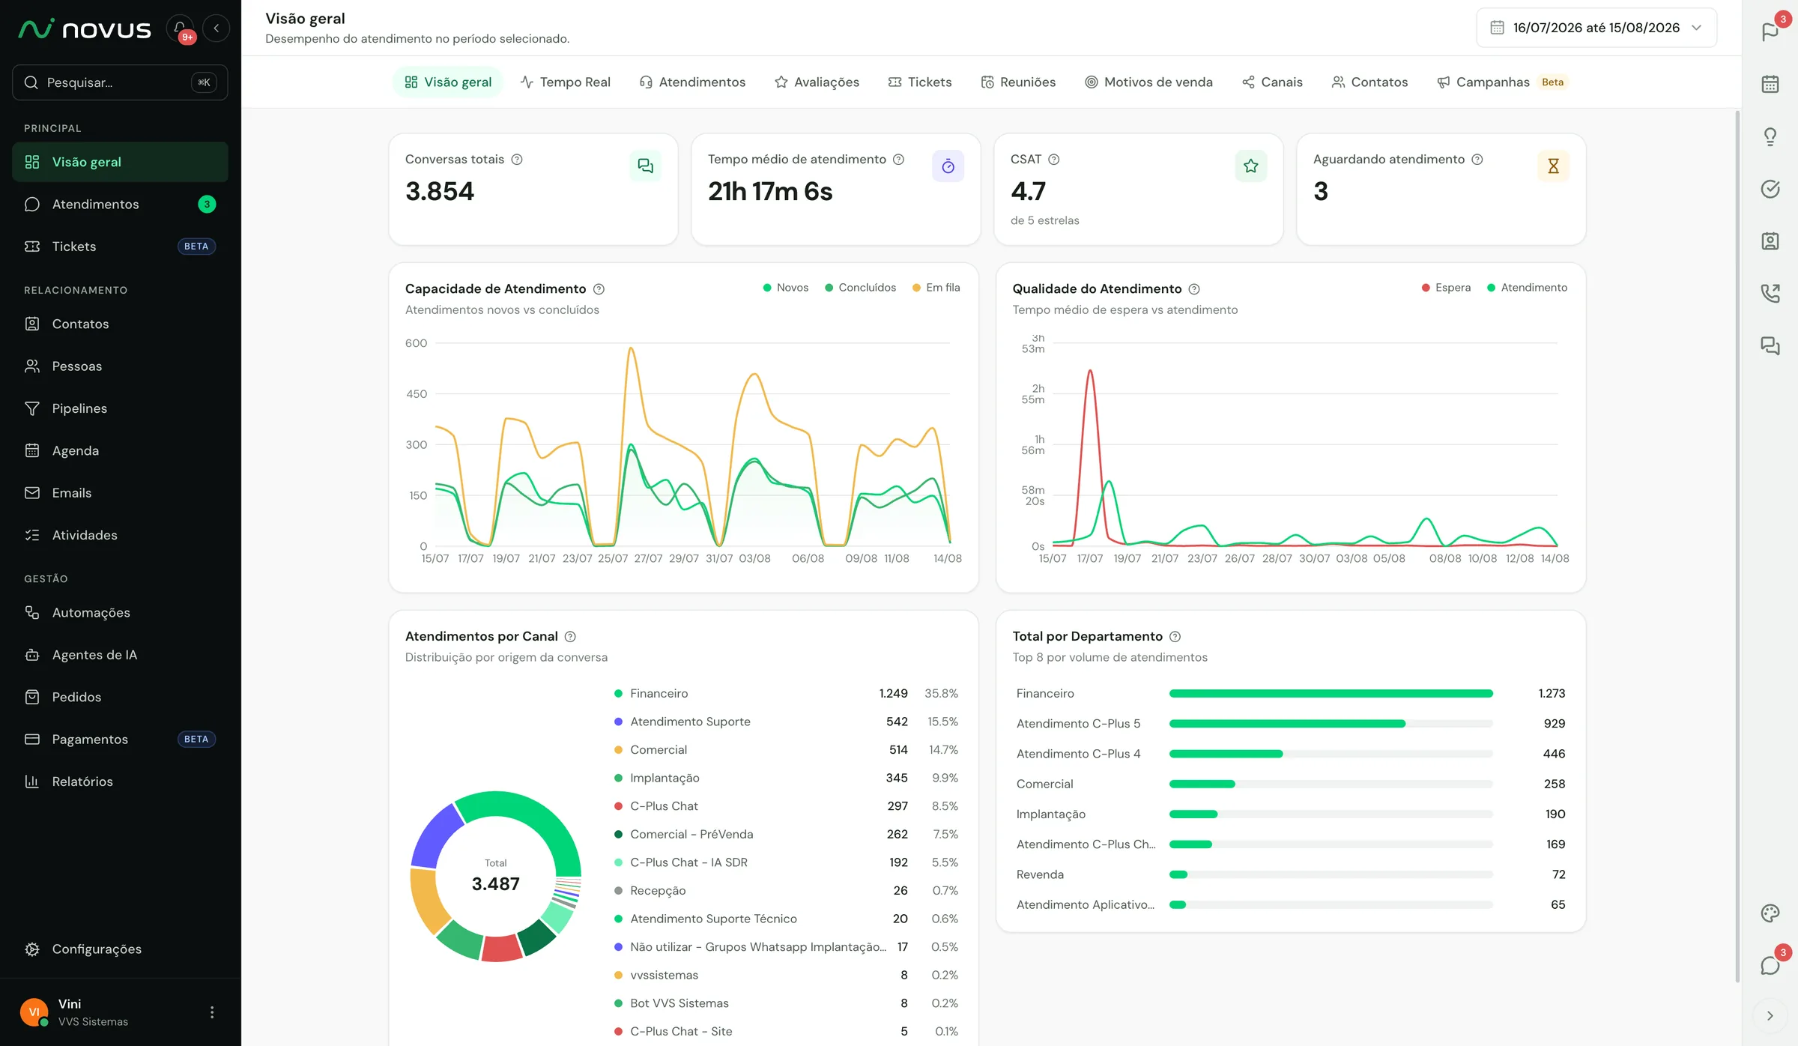Click the contact card icon in the right rail
The width and height of the screenshot is (1798, 1046).
pyautogui.click(x=1770, y=241)
